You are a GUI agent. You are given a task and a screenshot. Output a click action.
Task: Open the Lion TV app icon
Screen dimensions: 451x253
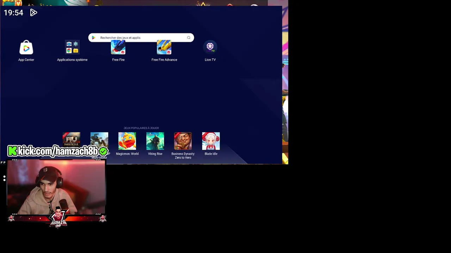[x=210, y=47]
